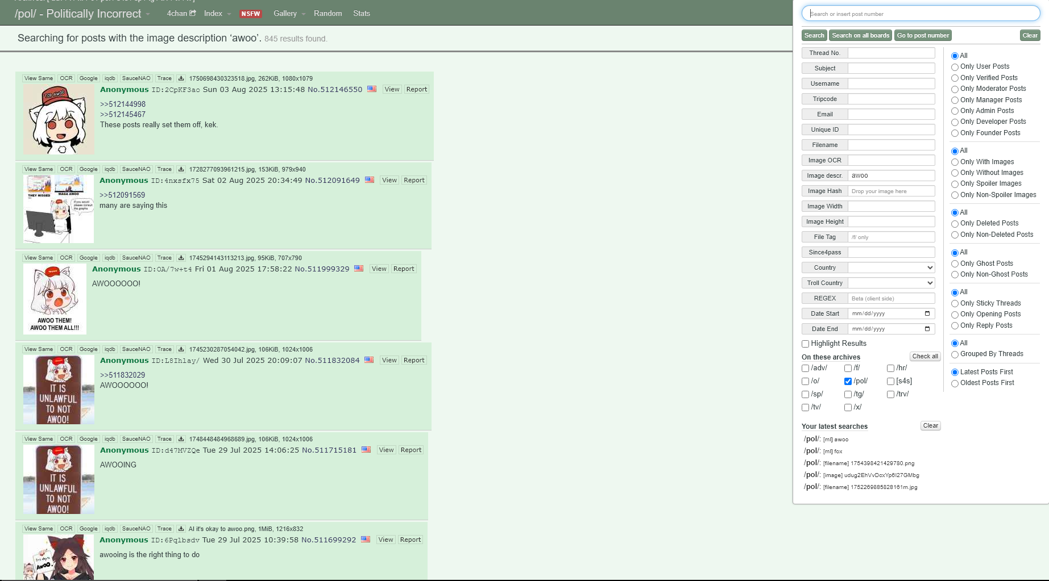
Task: Select Only With Images option
Action: [x=955, y=162]
